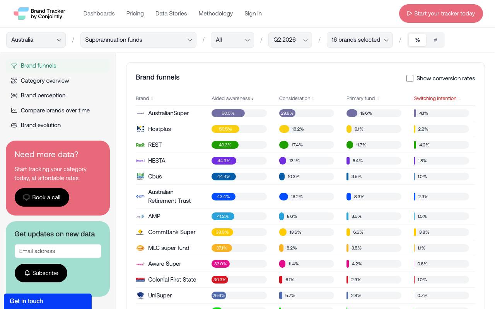The image size is (495, 309).
Task: Open the Australia country dropdown
Action: tap(36, 40)
